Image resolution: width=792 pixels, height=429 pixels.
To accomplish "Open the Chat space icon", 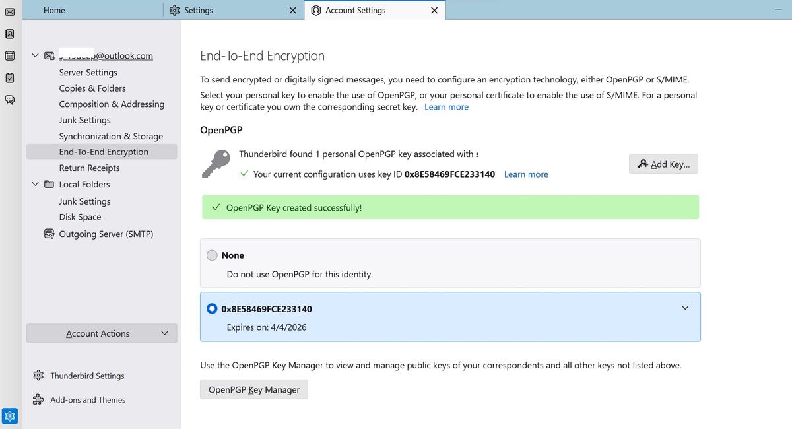I will click(x=10, y=100).
